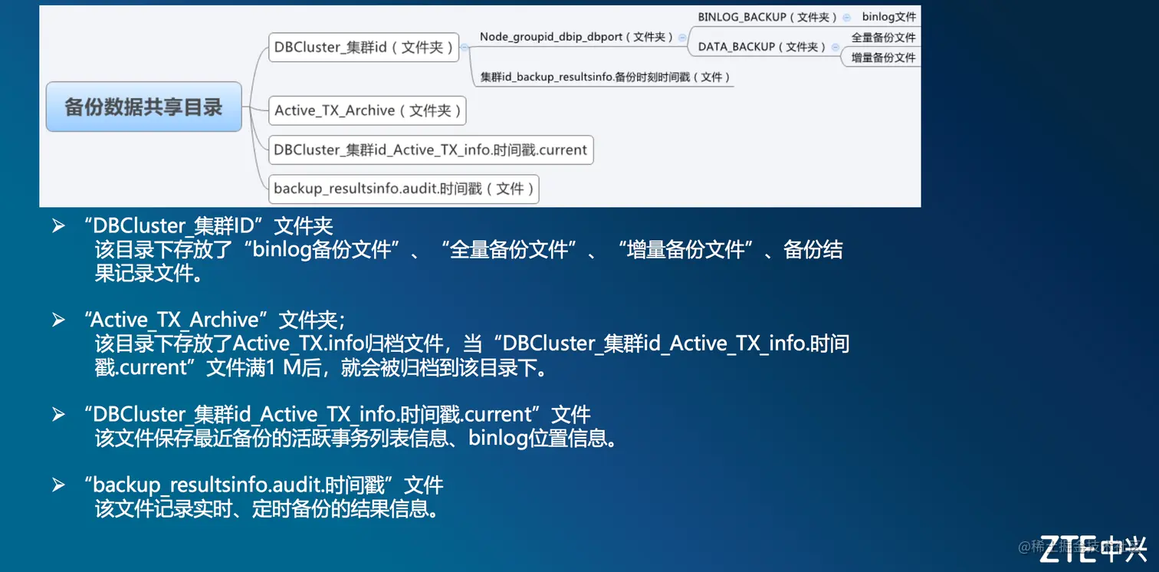Click the line 该文件记录实时、定时备份的结果信息

coord(267,509)
